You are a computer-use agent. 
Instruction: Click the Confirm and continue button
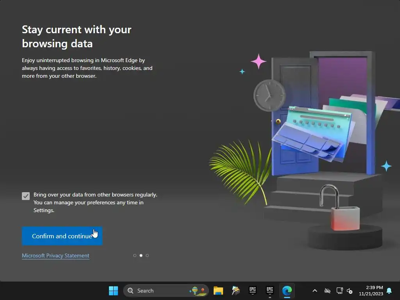click(x=62, y=236)
